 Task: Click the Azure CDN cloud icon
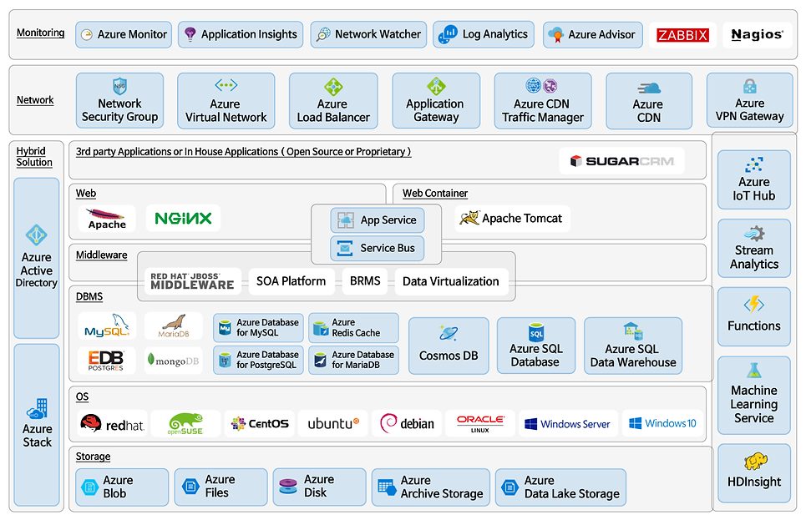point(649,88)
